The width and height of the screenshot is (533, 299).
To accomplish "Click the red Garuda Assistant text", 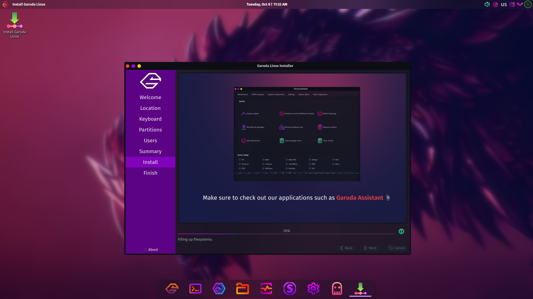I will (359, 198).
